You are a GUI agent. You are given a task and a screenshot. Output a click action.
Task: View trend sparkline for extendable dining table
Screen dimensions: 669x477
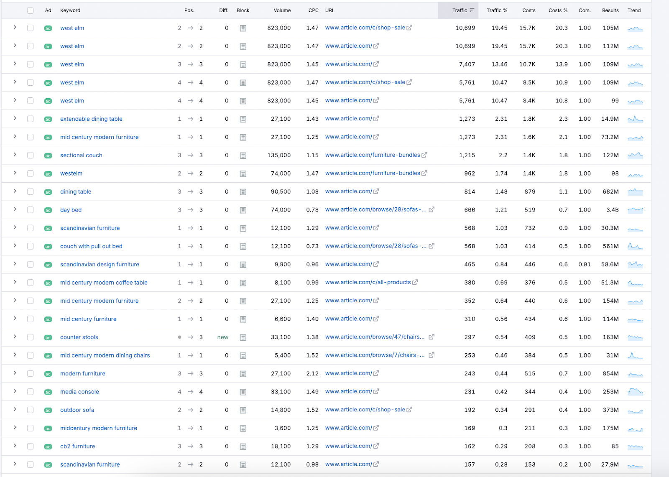coord(635,119)
